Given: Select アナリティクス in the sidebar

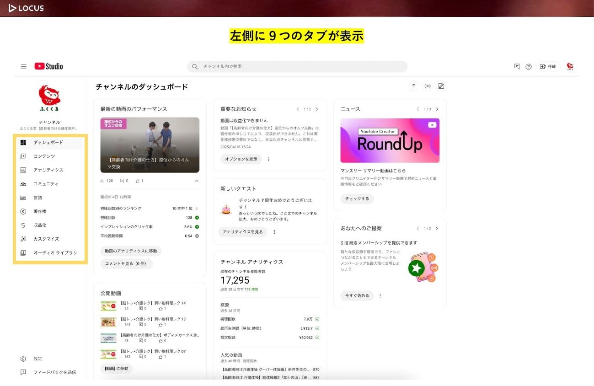Looking at the screenshot, I should tap(48, 170).
